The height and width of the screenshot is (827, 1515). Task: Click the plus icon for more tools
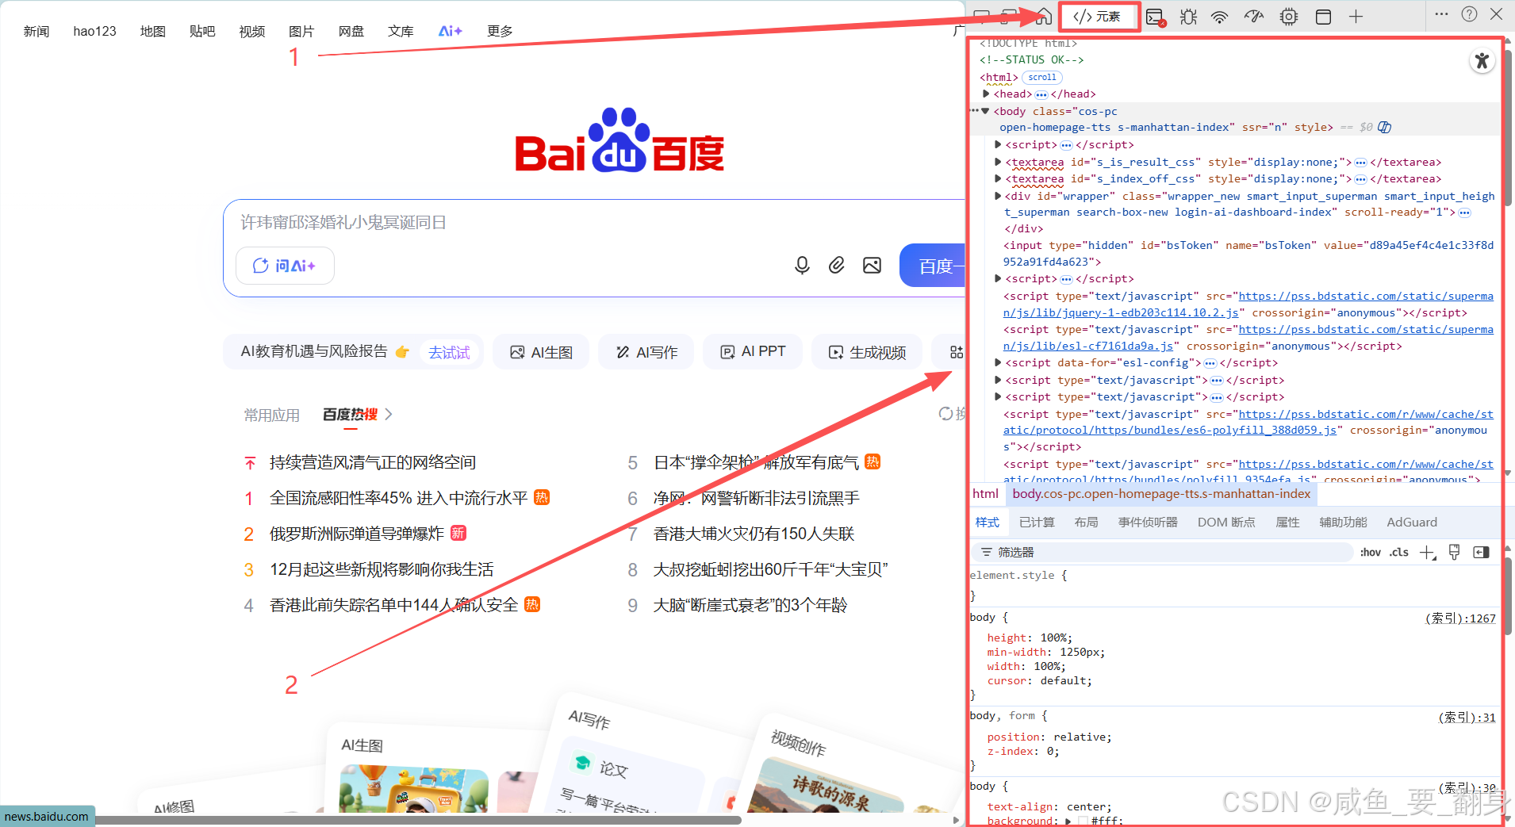point(1356,17)
